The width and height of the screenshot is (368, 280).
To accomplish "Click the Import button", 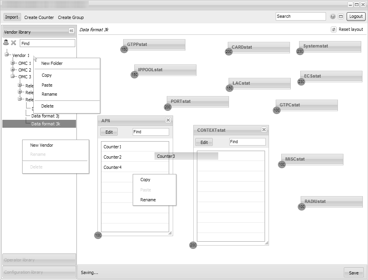I will (x=11, y=17).
